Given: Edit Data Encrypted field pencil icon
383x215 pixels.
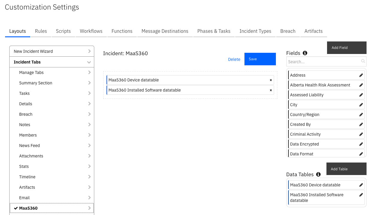Looking at the screenshot, I should pyautogui.click(x=361, y=144).
